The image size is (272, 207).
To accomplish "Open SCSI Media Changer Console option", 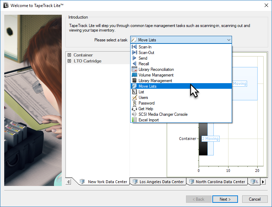I will point(181,114).
